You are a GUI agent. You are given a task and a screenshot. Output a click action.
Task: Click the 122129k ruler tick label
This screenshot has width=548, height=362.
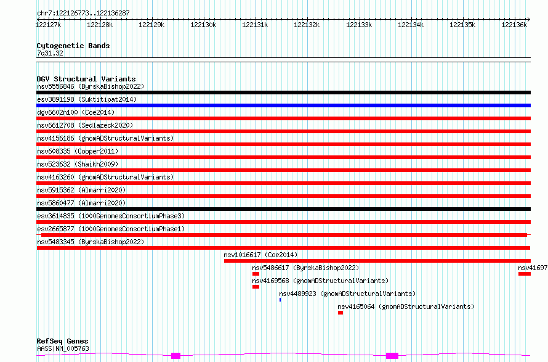[151, 25]
